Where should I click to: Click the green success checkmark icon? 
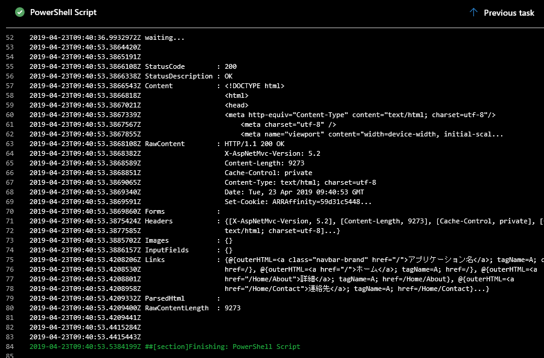[x=20, y=13]
